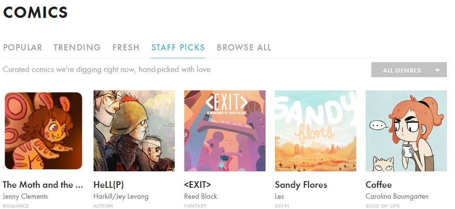Viewport: 455px width, 209px height.
Task: Visit author Jenny Clements' name link
Action: click(x=25, y=197)
